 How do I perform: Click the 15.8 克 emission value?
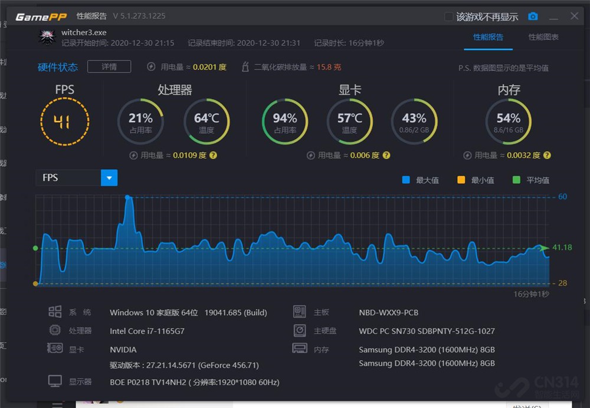coord(329,67)
